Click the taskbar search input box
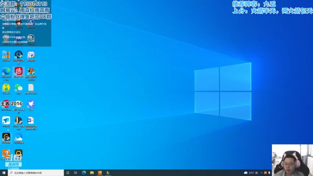The image size is (313, 176). (x=36, y=173)
